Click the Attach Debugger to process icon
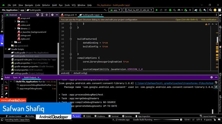 coord(186,10)
